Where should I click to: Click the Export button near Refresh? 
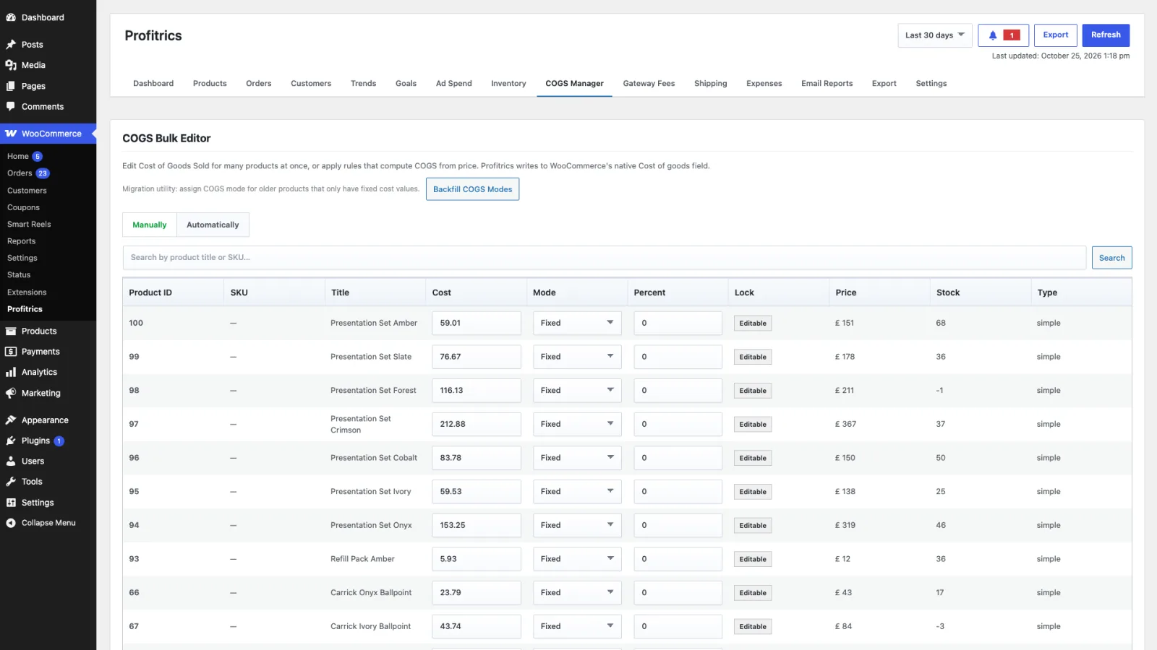1056,35
